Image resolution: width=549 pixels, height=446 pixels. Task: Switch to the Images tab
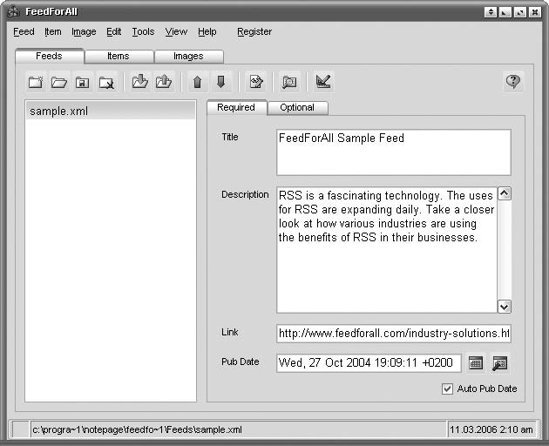pos(188,56)
